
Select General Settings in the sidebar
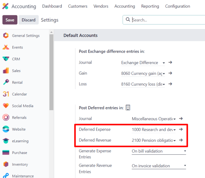(26, 36)
